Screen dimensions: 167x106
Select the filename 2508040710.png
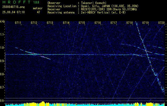pos(14,7)
